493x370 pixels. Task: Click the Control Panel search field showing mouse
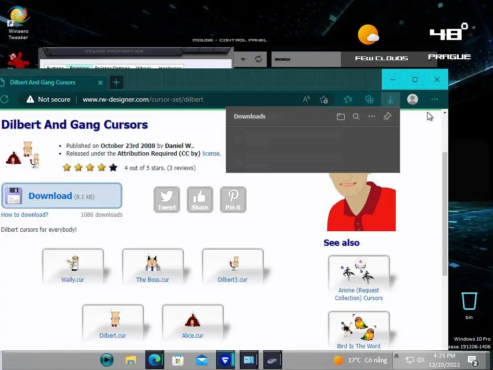point(306,59)
